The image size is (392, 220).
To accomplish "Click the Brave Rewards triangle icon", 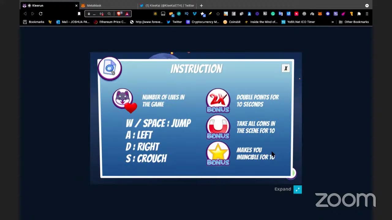I will 127,14.
